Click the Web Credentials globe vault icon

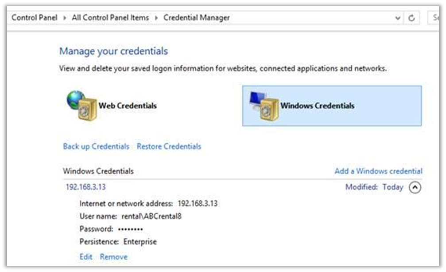tap(81, 106)
